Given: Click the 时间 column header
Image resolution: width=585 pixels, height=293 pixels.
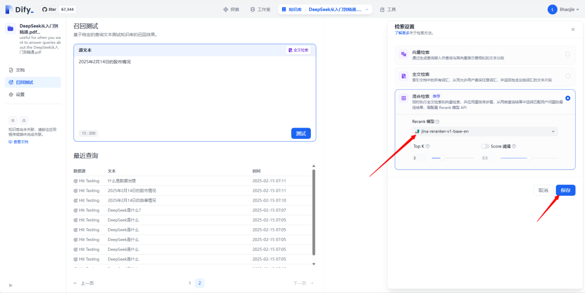Looking at the screenshot, I should (256, 171).
